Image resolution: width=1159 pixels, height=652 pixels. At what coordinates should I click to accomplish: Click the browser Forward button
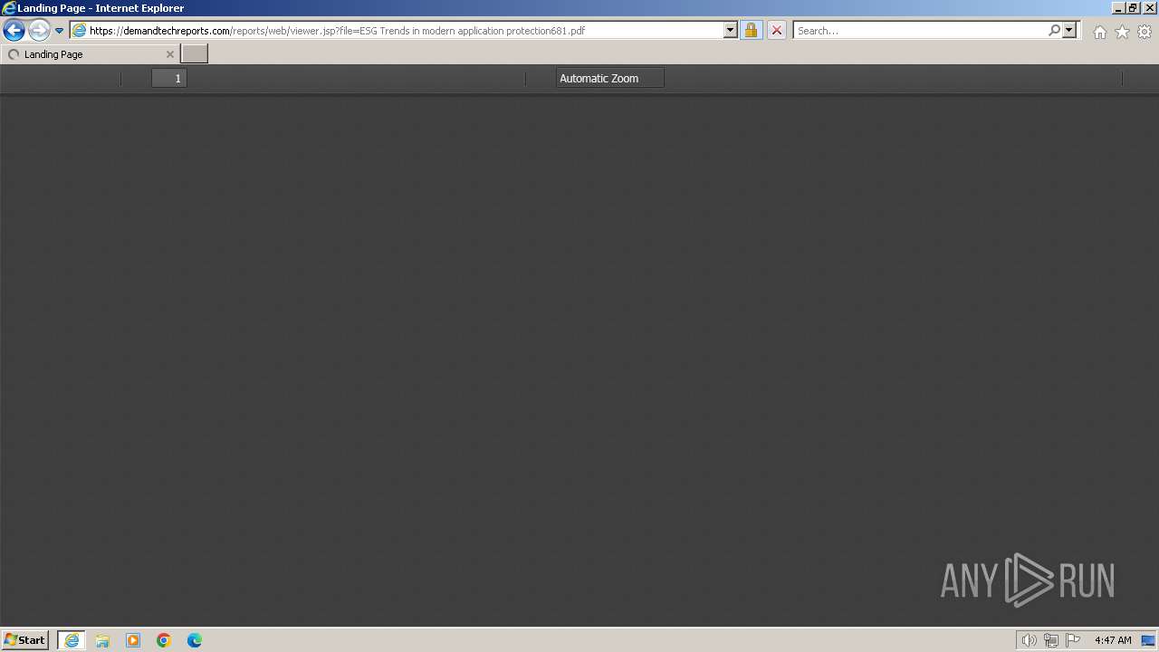[39, 31]
